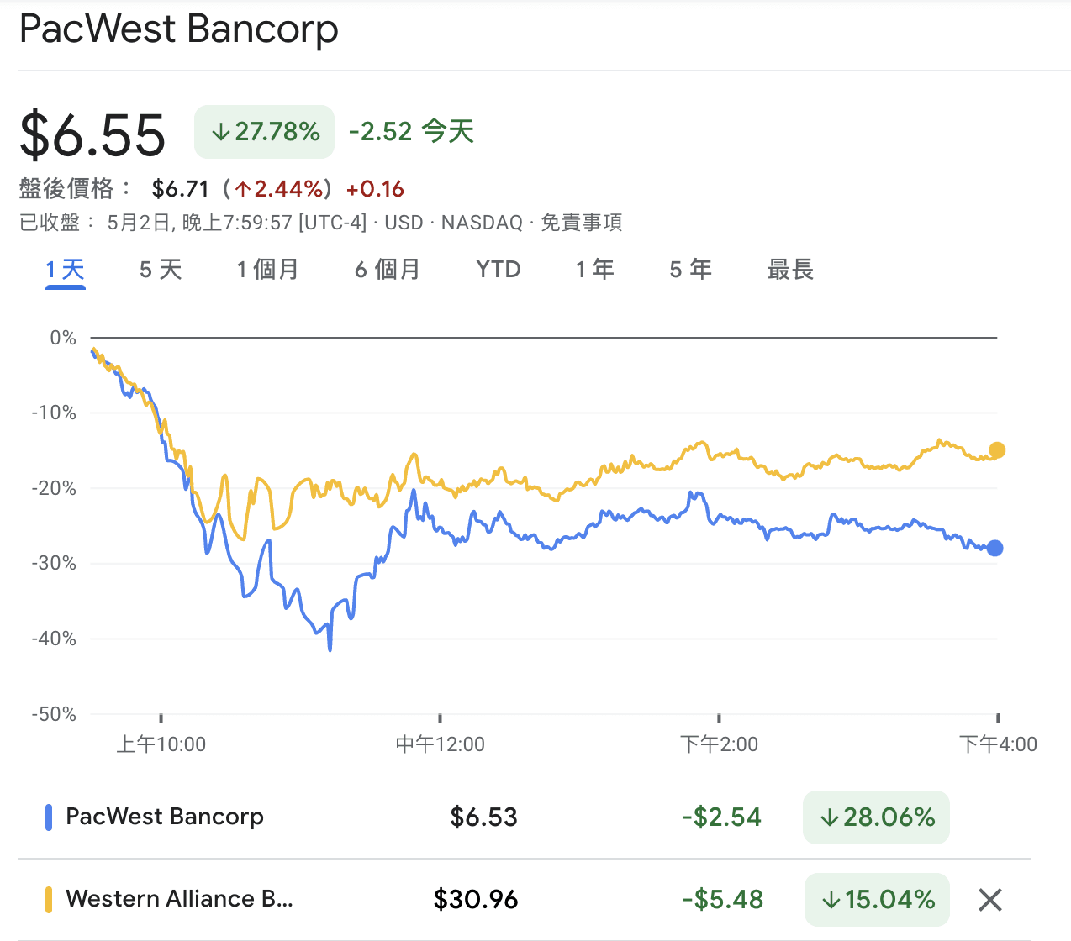This screenshot has width=1071, height=941.
Task: Open the Western Alliance B... comparison row
Action: (525, 900)
